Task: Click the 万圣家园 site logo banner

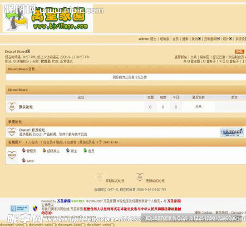Action: (48, 18)
